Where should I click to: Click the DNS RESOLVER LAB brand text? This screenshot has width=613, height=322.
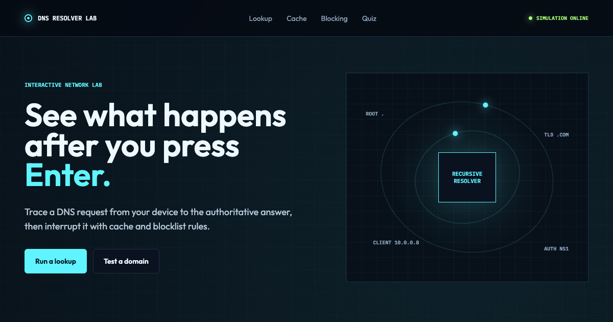(67, 18)
